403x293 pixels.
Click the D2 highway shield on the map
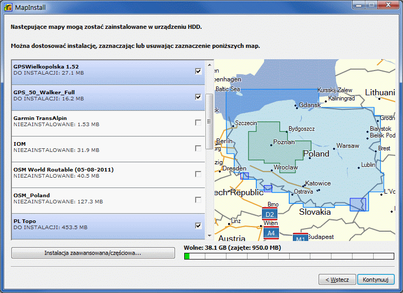point(270,214)
